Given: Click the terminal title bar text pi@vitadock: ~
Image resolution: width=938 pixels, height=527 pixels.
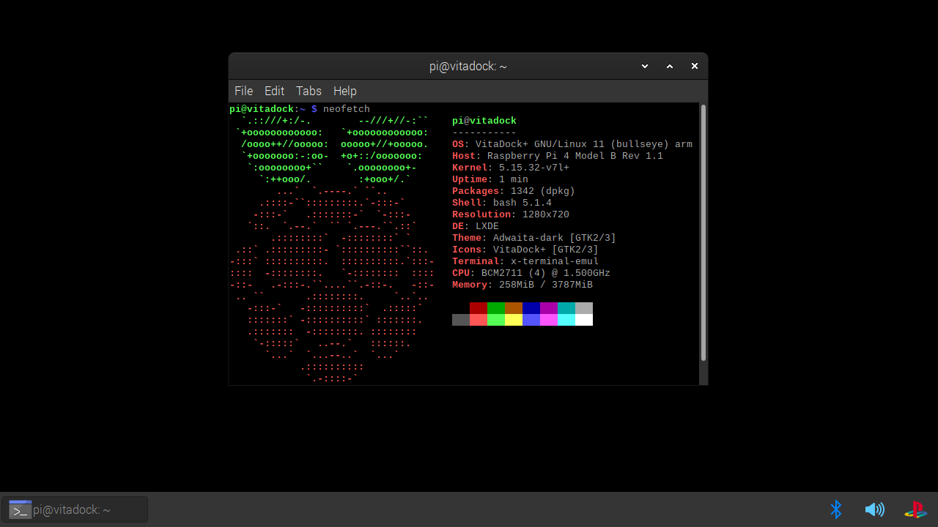Looking at the screenshot, I should pyautogui.click(x=468, y=67).
